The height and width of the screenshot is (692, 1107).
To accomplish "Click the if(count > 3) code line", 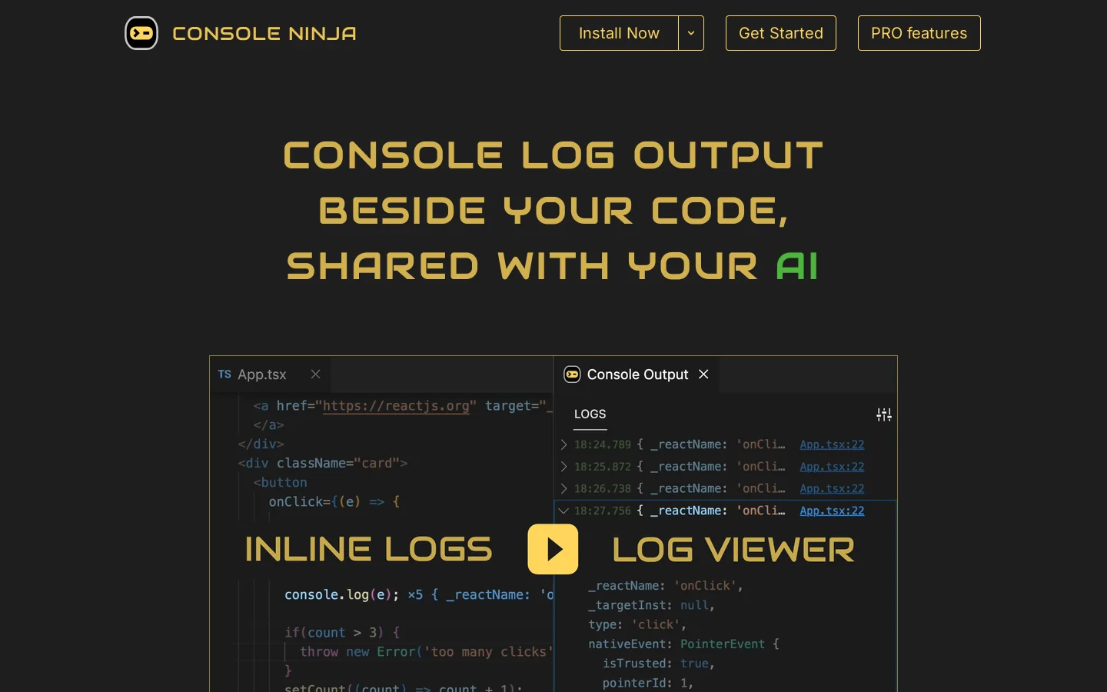I will tap(342, 633).
